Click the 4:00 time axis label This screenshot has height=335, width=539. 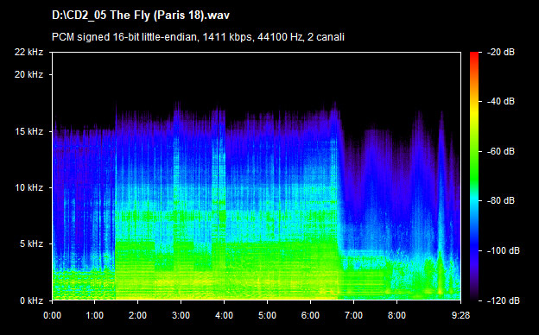(224, 315)
